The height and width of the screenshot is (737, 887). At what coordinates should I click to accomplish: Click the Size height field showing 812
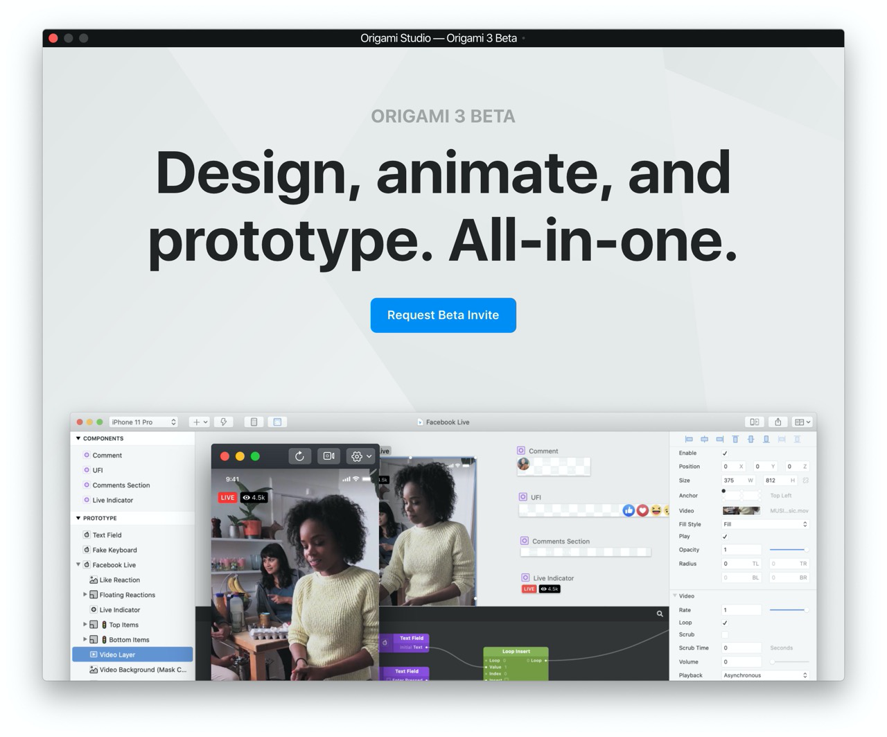pos(780,480)
